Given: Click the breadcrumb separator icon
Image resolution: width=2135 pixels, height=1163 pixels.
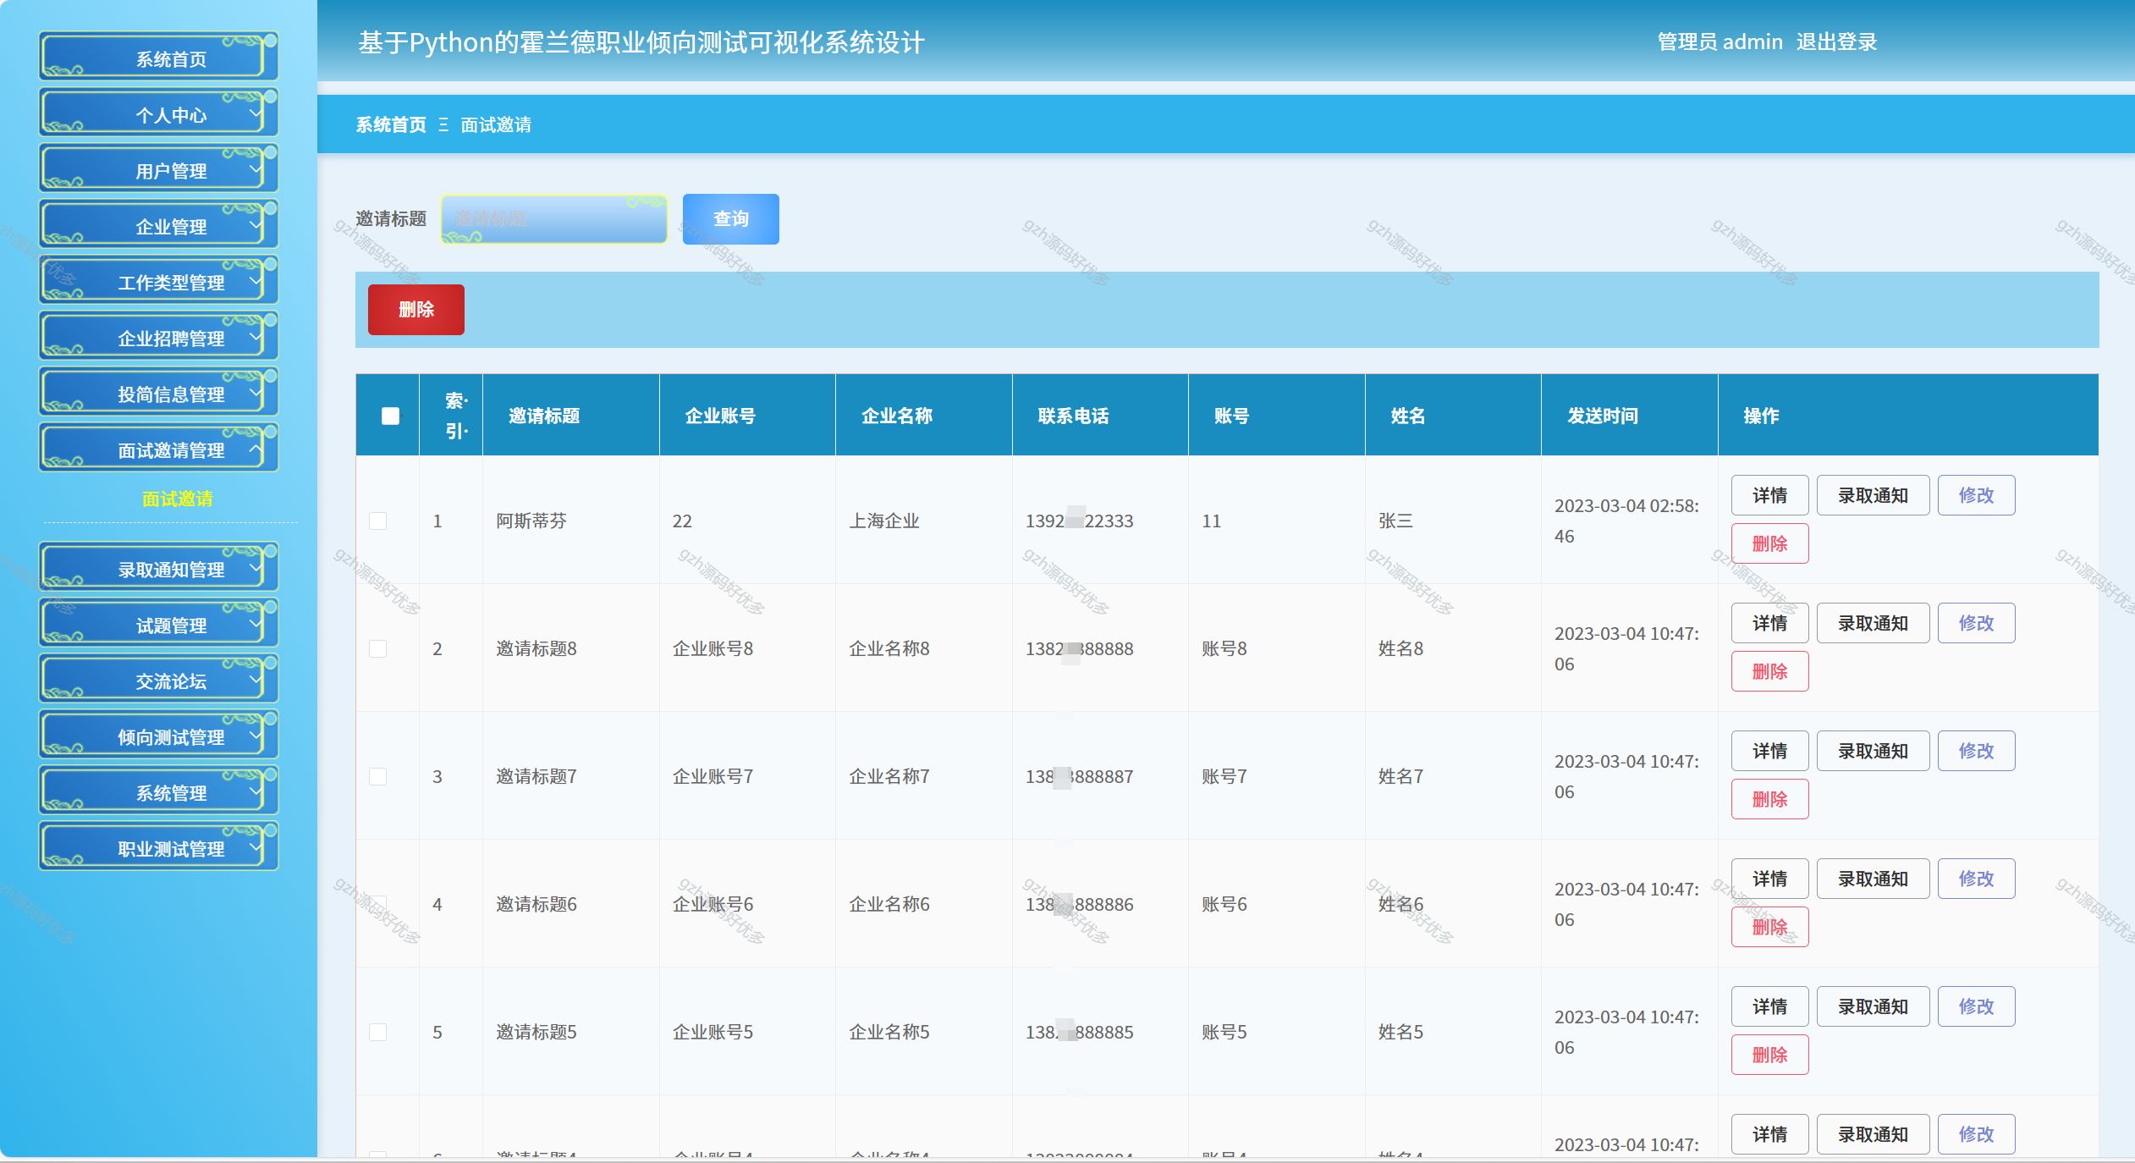Looking at the screenshot, I should click(443, 125).
